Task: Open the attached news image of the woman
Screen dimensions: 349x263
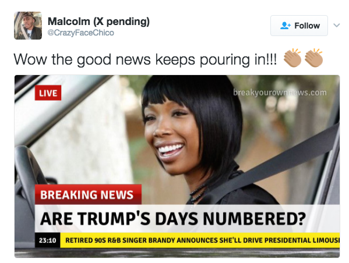Action: pos(177,166)
